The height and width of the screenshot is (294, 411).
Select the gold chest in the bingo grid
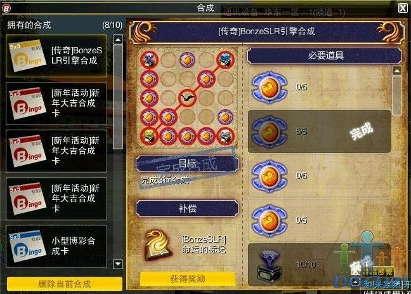click(x=149, y=136)
